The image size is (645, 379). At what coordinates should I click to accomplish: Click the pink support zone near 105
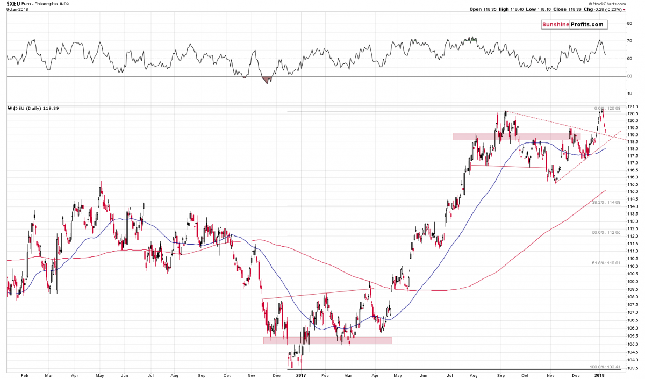tap(327, 340)
